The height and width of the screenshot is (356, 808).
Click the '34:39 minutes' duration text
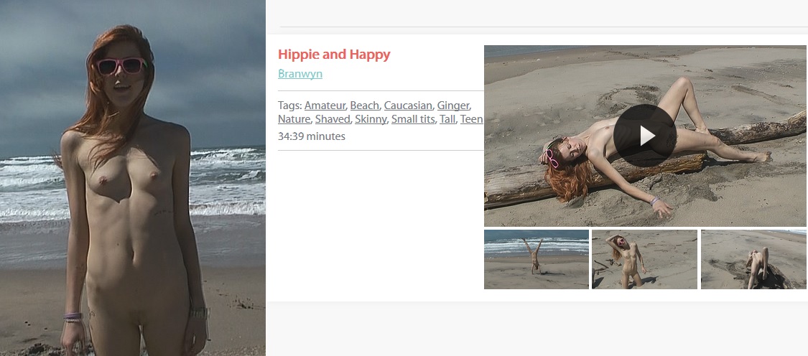(x=311, y=136)
